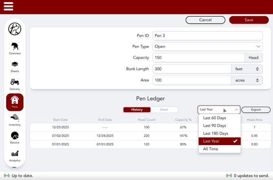Viewport: 273px width, 180px height.
Task: Edit the Pen ID field
Action: (207, 36)
